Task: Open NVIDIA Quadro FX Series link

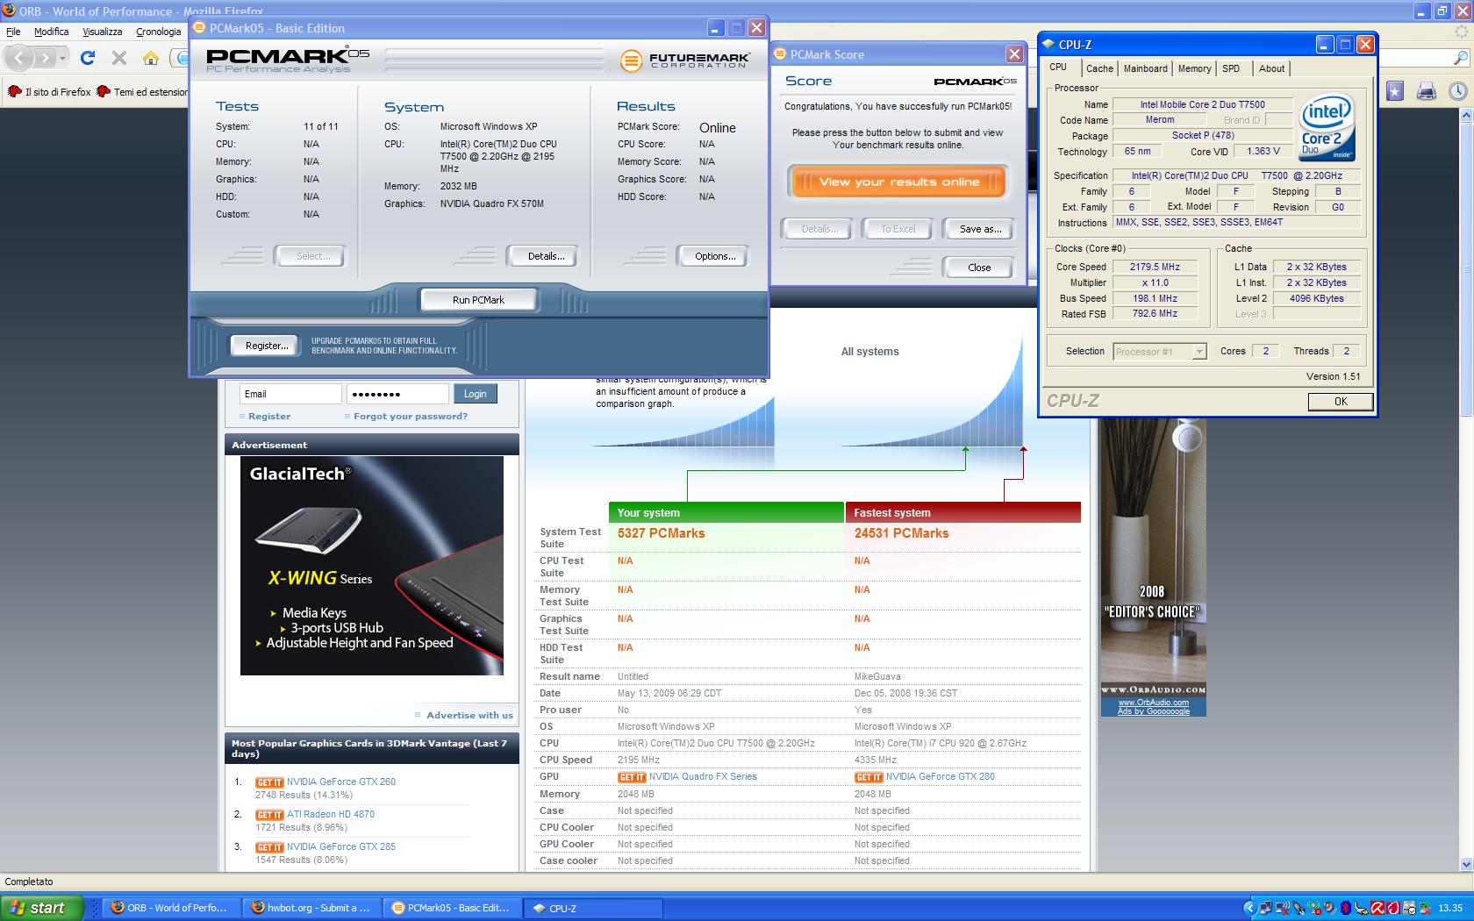Action: pos(703,776)
